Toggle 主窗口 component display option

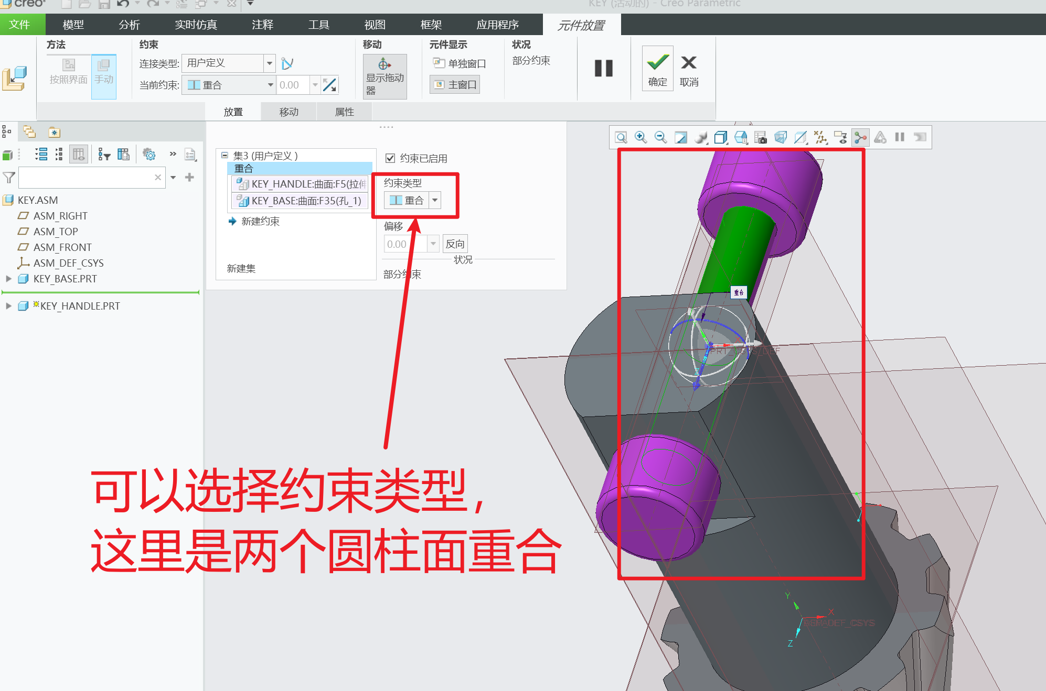(x=455, y=84)
